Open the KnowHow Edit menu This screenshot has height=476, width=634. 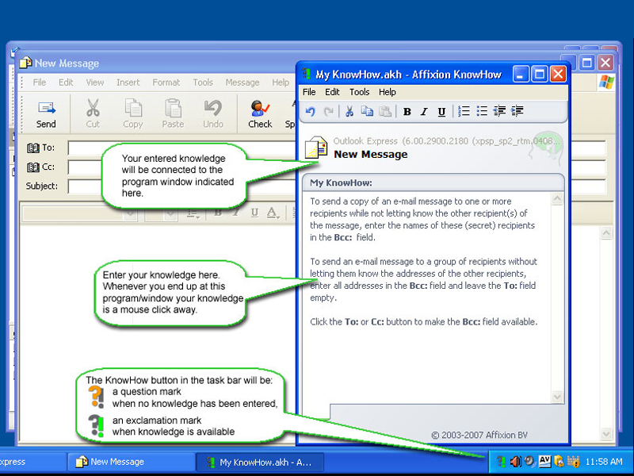[332, 92]
